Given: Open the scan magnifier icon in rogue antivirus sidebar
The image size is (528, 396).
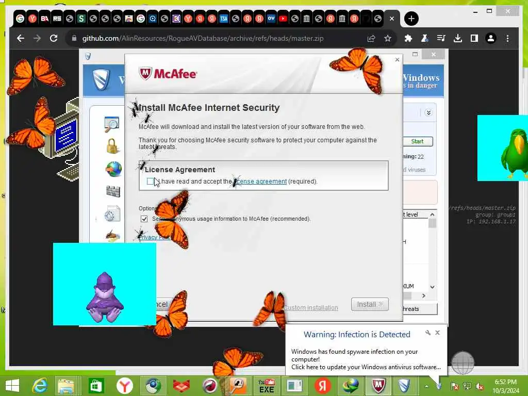Looking at the screenshot, I should point(112,124).
